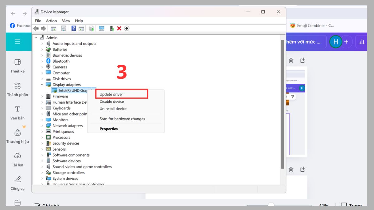Click the Software components tree label
The width and height of the screenshot is (374, 210).
[x=71, y=155]
